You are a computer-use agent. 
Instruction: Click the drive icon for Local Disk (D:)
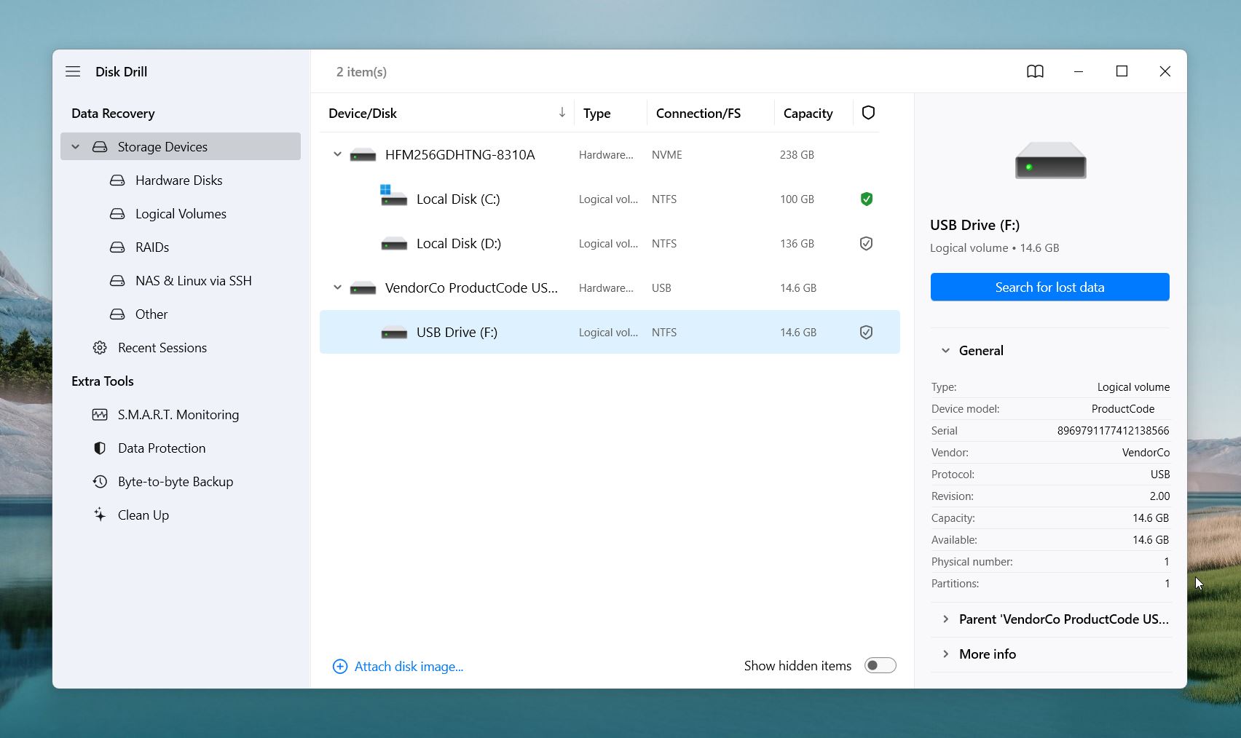(394, 244)
